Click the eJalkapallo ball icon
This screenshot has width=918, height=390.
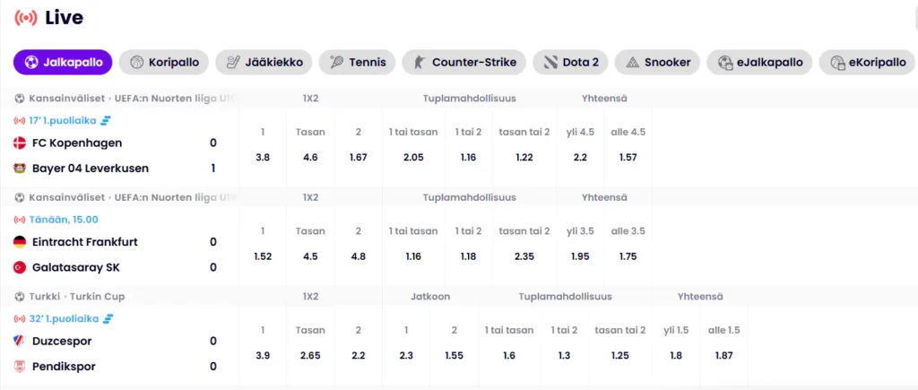(724, 62)
